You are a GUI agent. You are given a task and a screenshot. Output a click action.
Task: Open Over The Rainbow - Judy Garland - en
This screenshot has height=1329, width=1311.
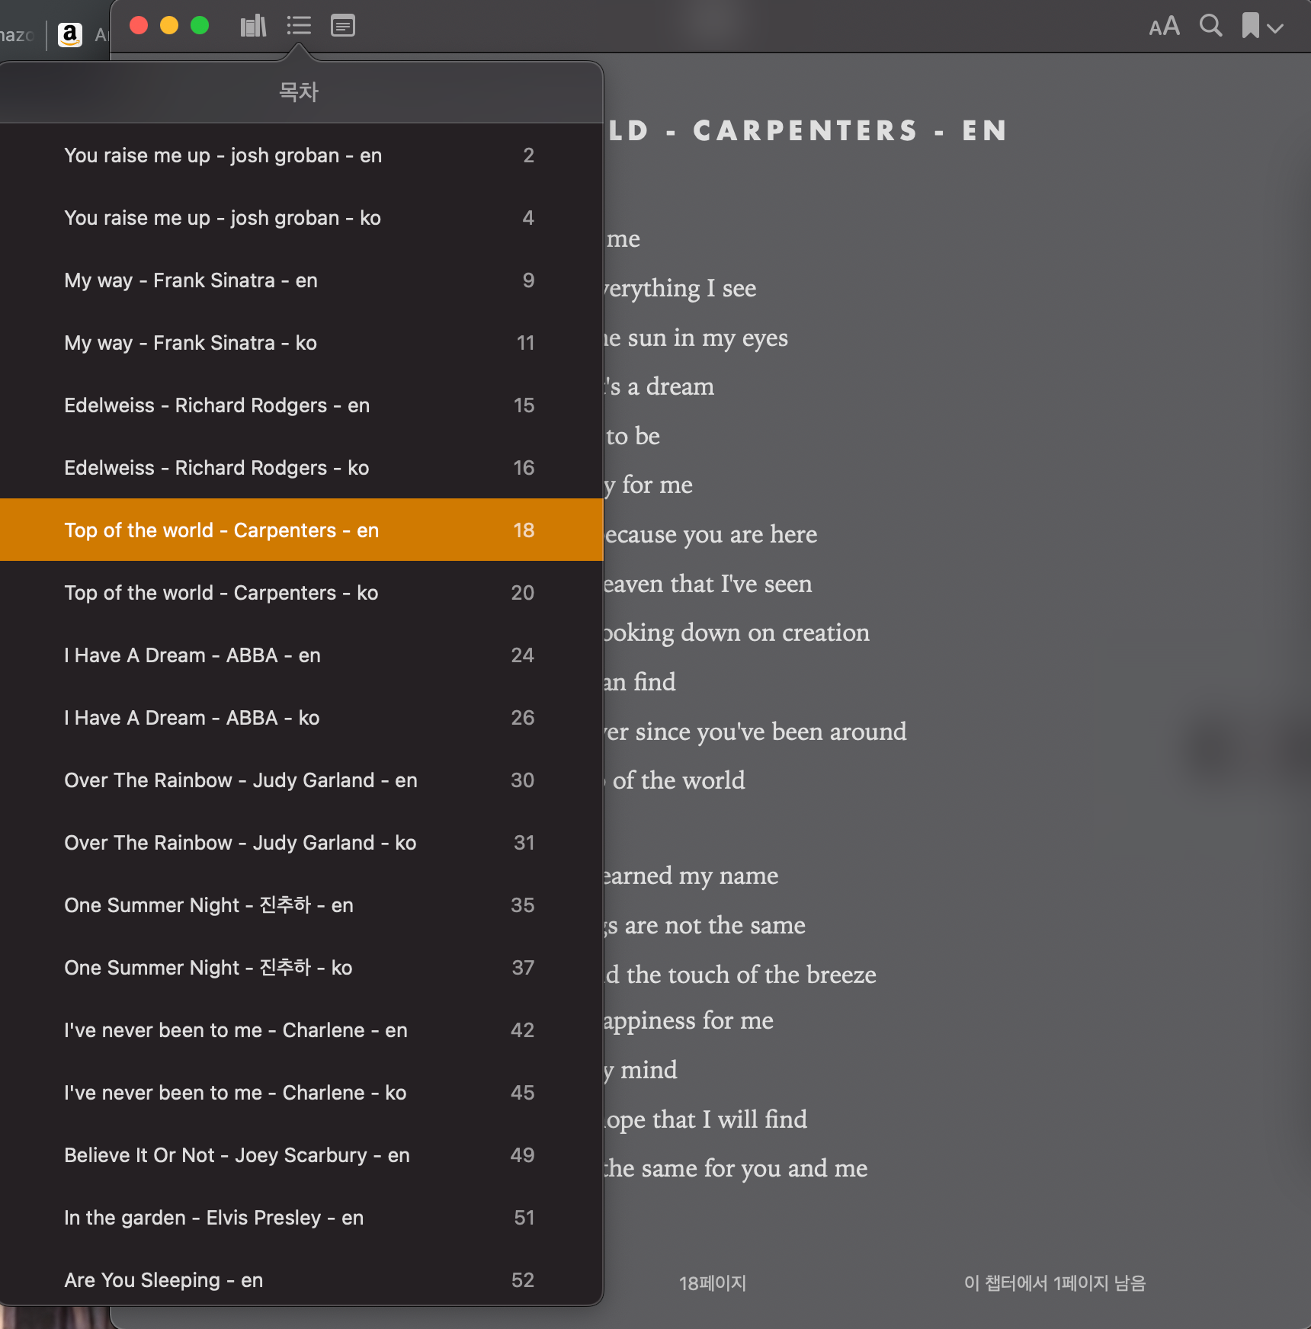301,780
